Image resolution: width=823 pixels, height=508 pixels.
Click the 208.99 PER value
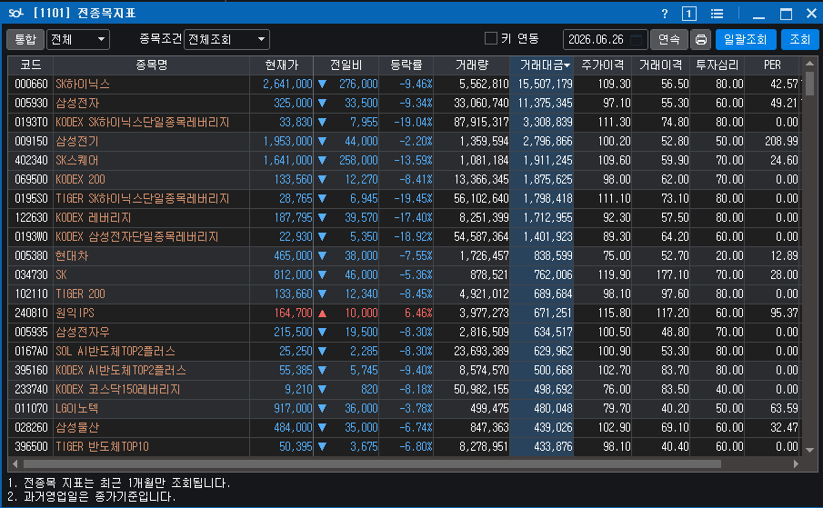point(781,142)
